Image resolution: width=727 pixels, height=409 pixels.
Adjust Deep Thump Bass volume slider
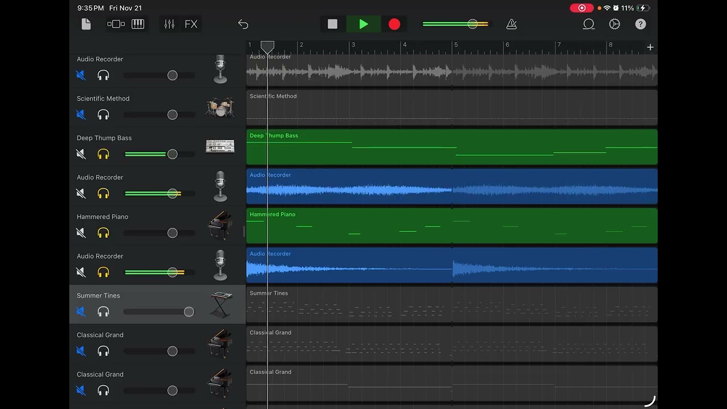point(173,154)
